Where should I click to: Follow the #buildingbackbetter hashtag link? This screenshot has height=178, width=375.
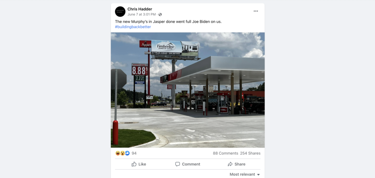[133, 27]
